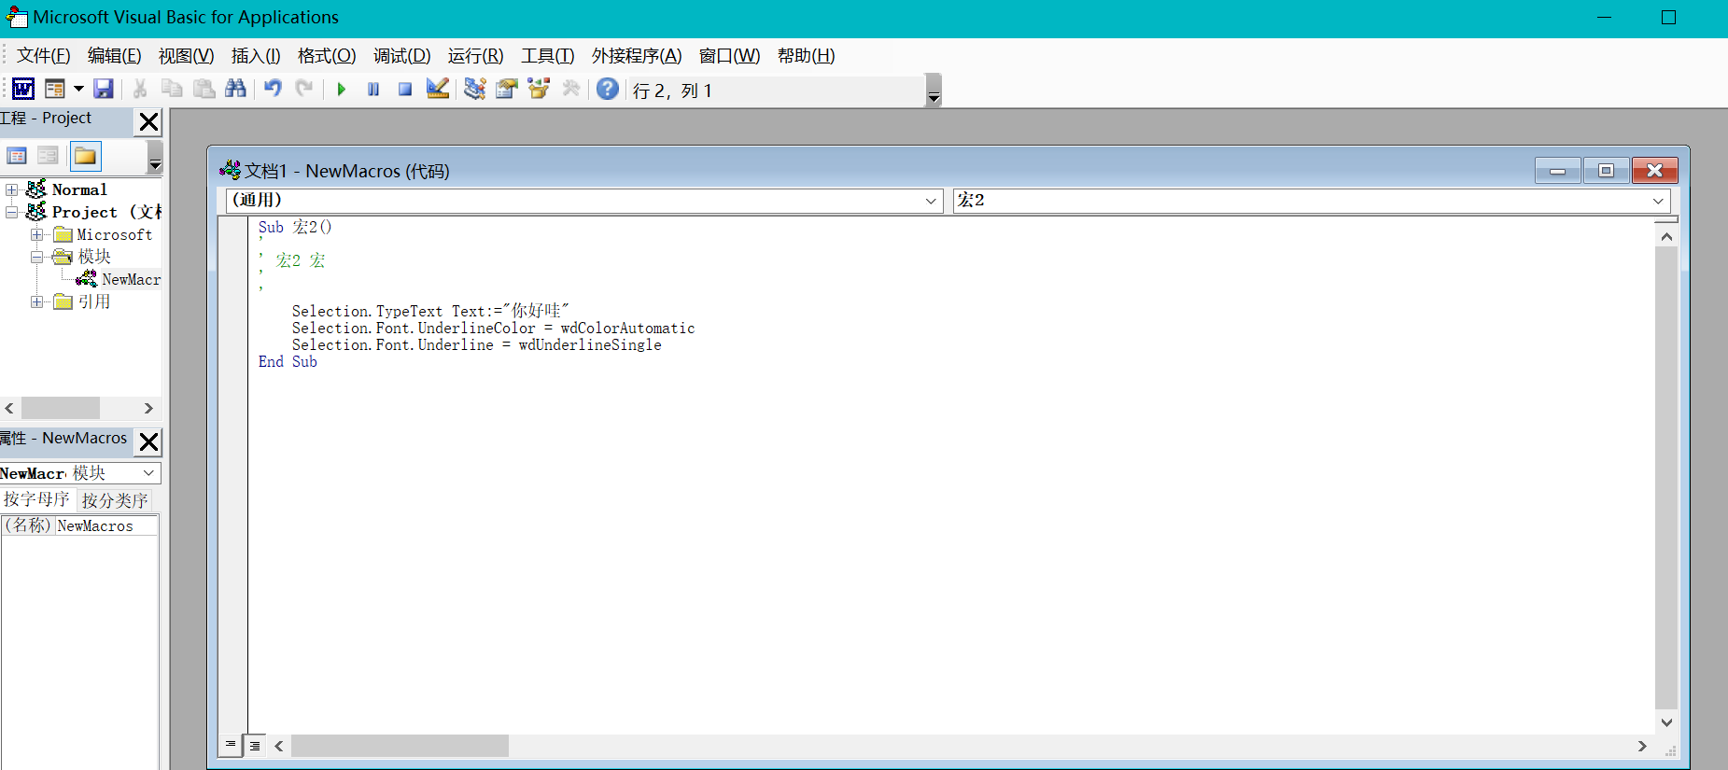
Task: Open the Object Browser toolbar icon
Action: click(539, 89)
